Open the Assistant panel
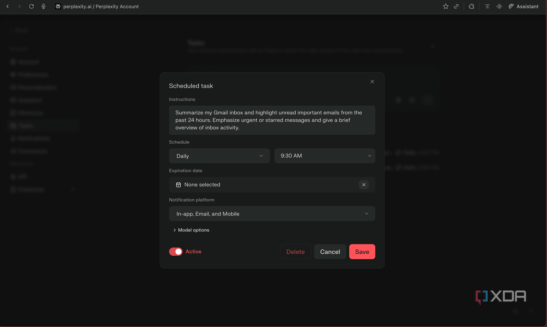This screenshot has height=327, width=547. click(524, 6)
